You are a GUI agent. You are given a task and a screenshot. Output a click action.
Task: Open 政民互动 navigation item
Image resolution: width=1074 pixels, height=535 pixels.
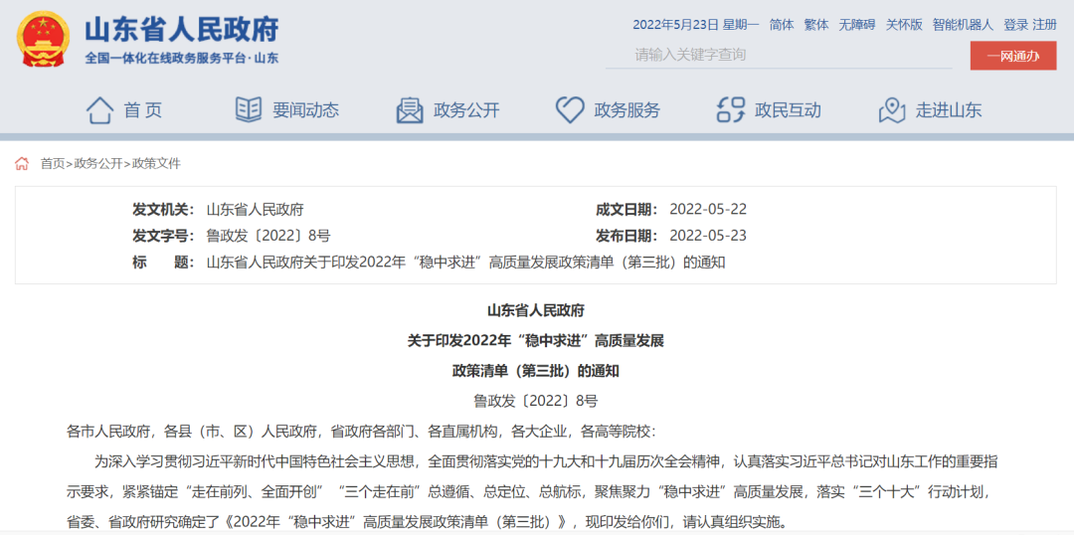[788, 110]
